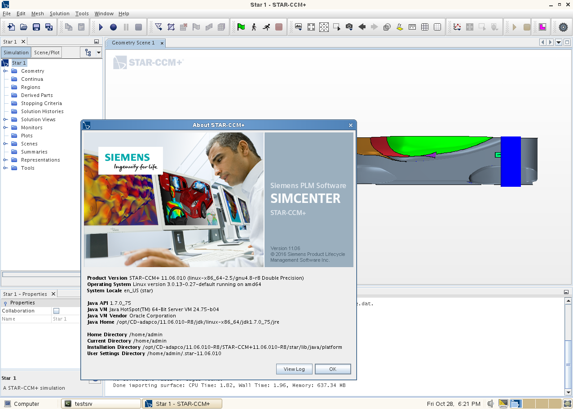The height and width of the screenshot is (409, 573).
Task: Open the Mesh menu
Action: click(x=38, y=13)
